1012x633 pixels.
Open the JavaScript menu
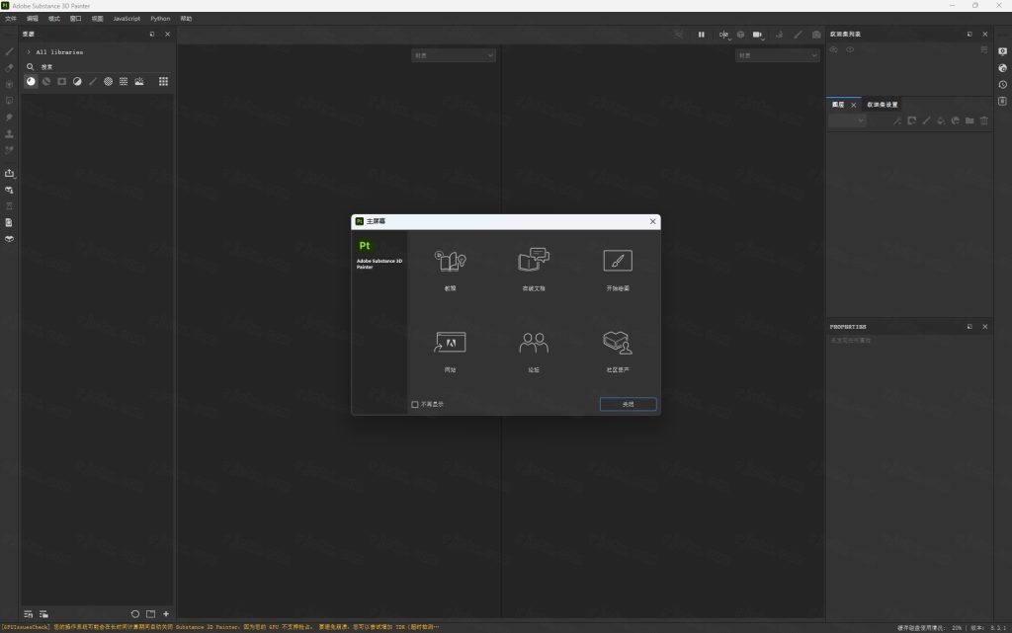tap(126, 19)
